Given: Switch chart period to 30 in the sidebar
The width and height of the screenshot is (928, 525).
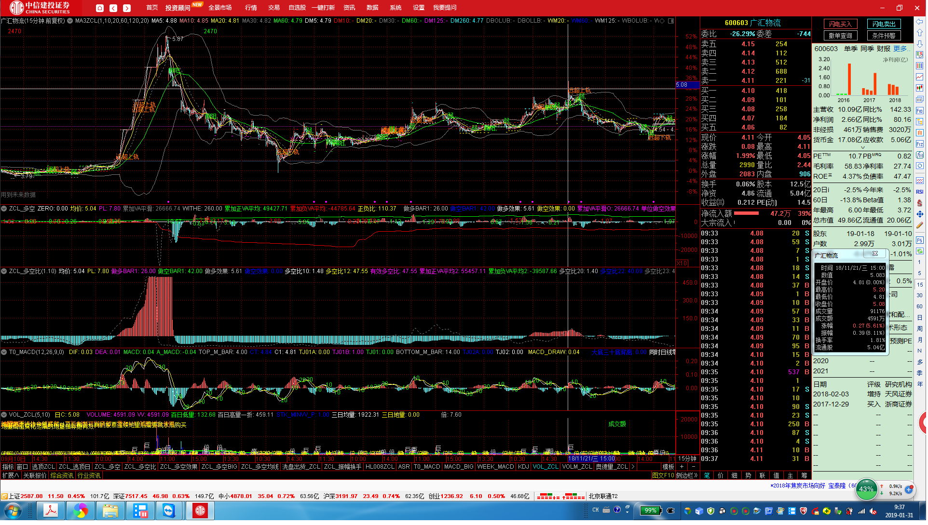Looking at the screenshot, I should pos(920,295).
